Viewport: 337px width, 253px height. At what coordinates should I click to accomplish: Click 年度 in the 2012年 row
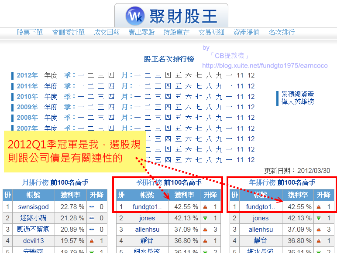click(x=51, y=75)
